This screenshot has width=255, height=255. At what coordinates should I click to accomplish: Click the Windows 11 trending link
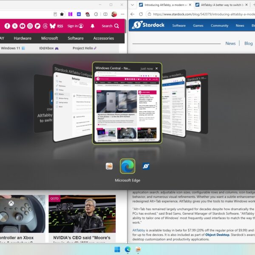(13, 48)
